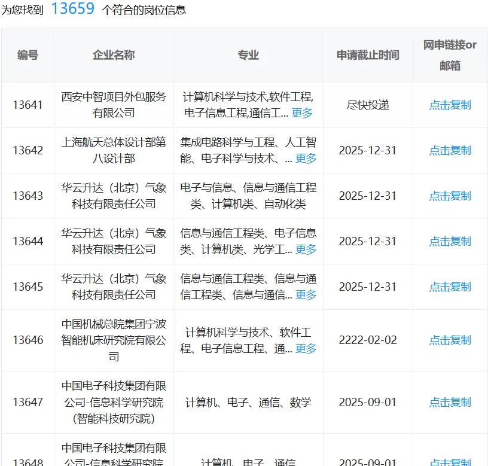Select 华云升达 company name in row 13645
Viewport: 488px width, 466px height.
pyautogui.click(x=114, y=287)
